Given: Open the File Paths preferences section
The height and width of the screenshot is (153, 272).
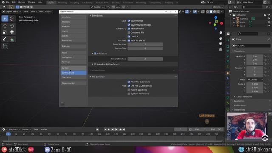Looking at the screenshot, I should tap(74, 77).
